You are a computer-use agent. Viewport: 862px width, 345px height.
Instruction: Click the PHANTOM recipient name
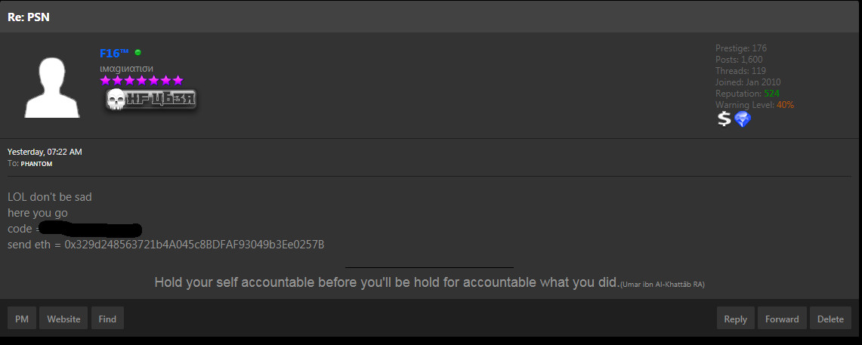coord(36,164)
